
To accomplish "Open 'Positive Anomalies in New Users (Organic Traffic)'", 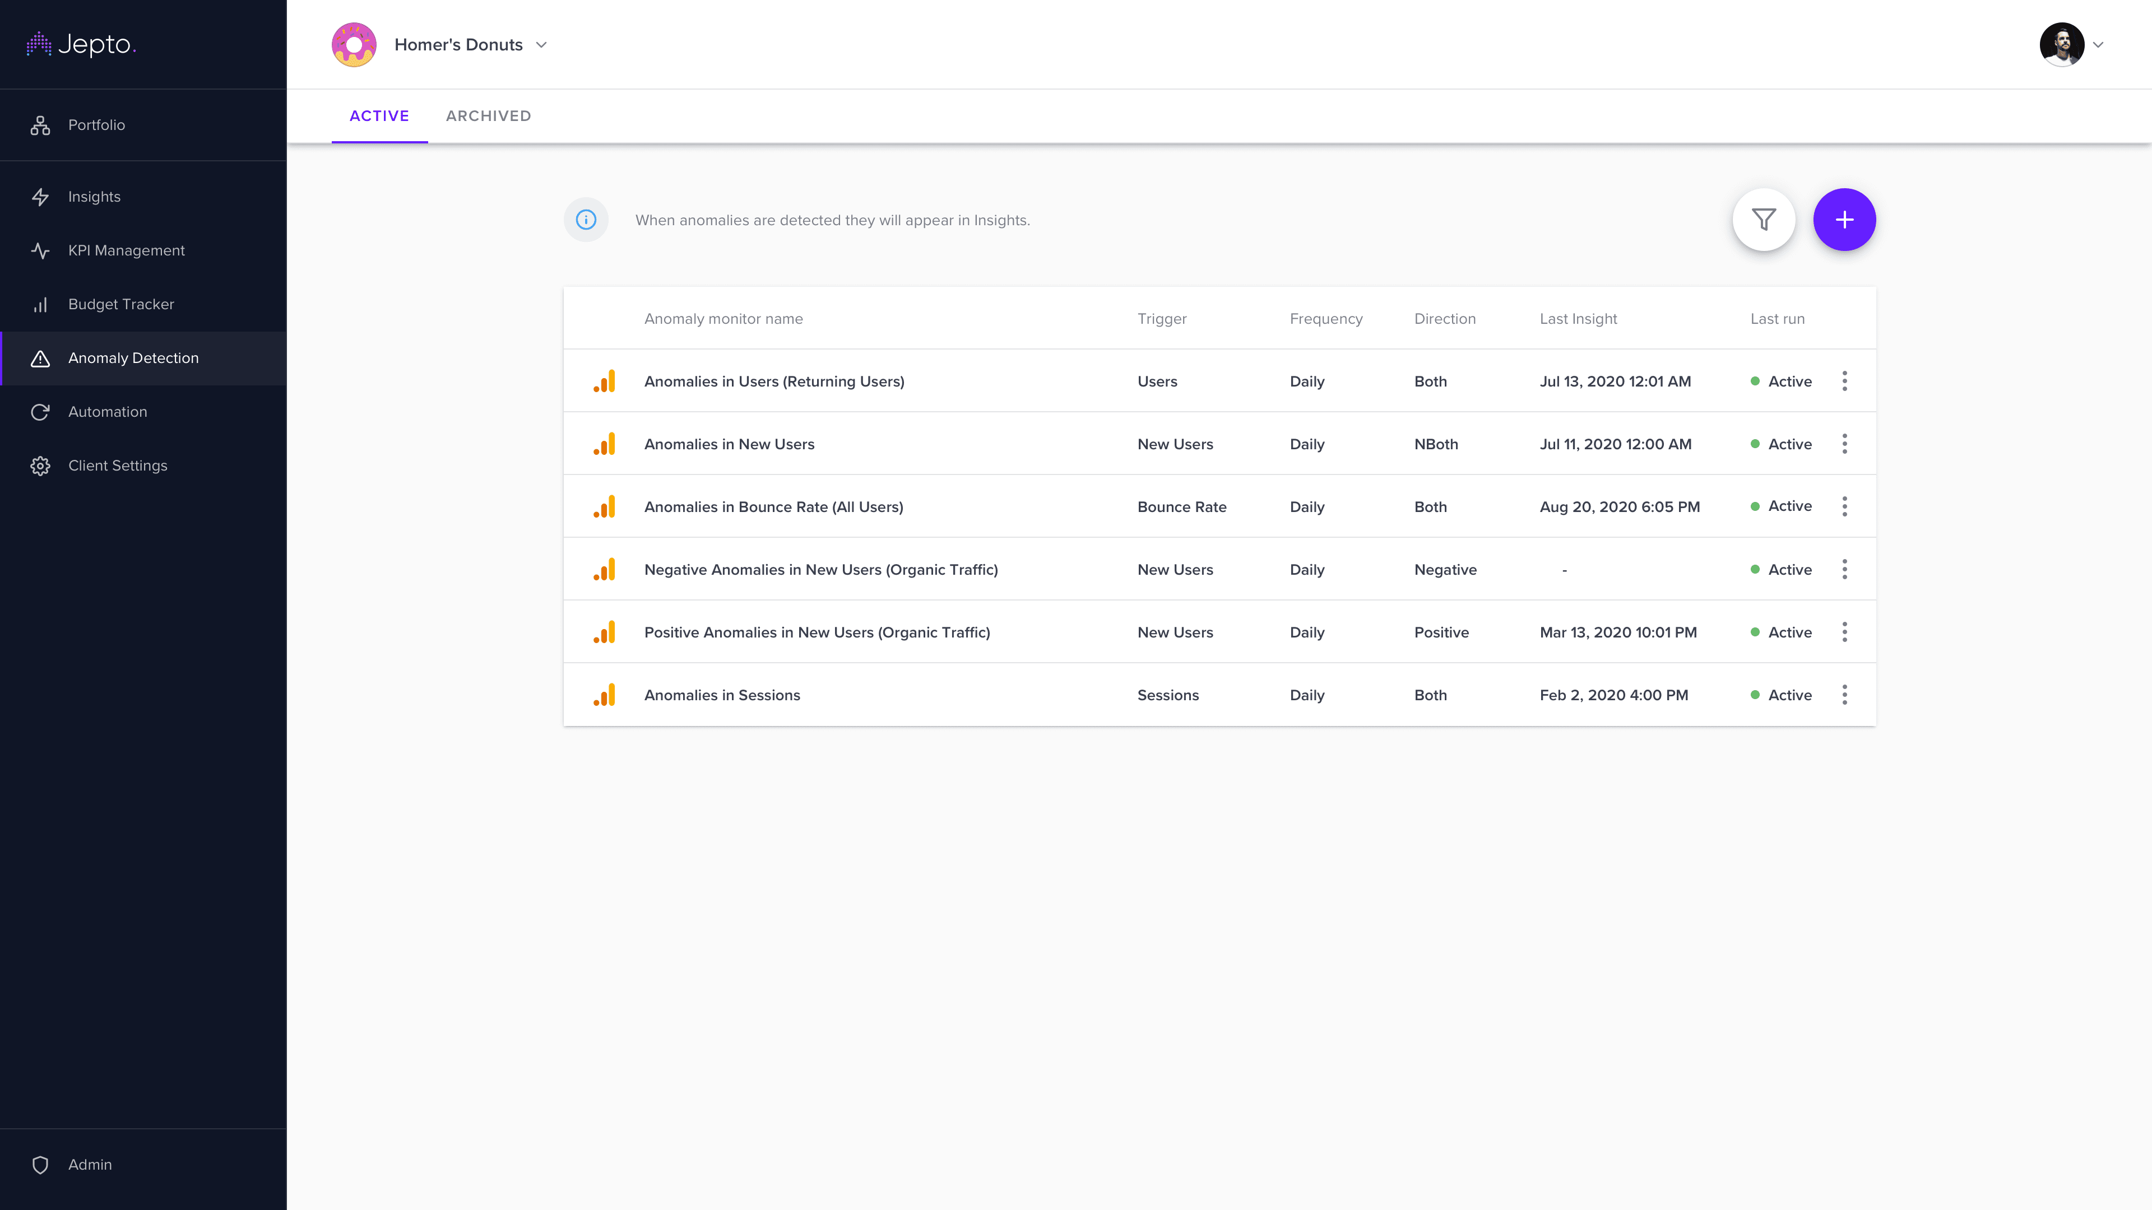I will (x=817, y=632).
